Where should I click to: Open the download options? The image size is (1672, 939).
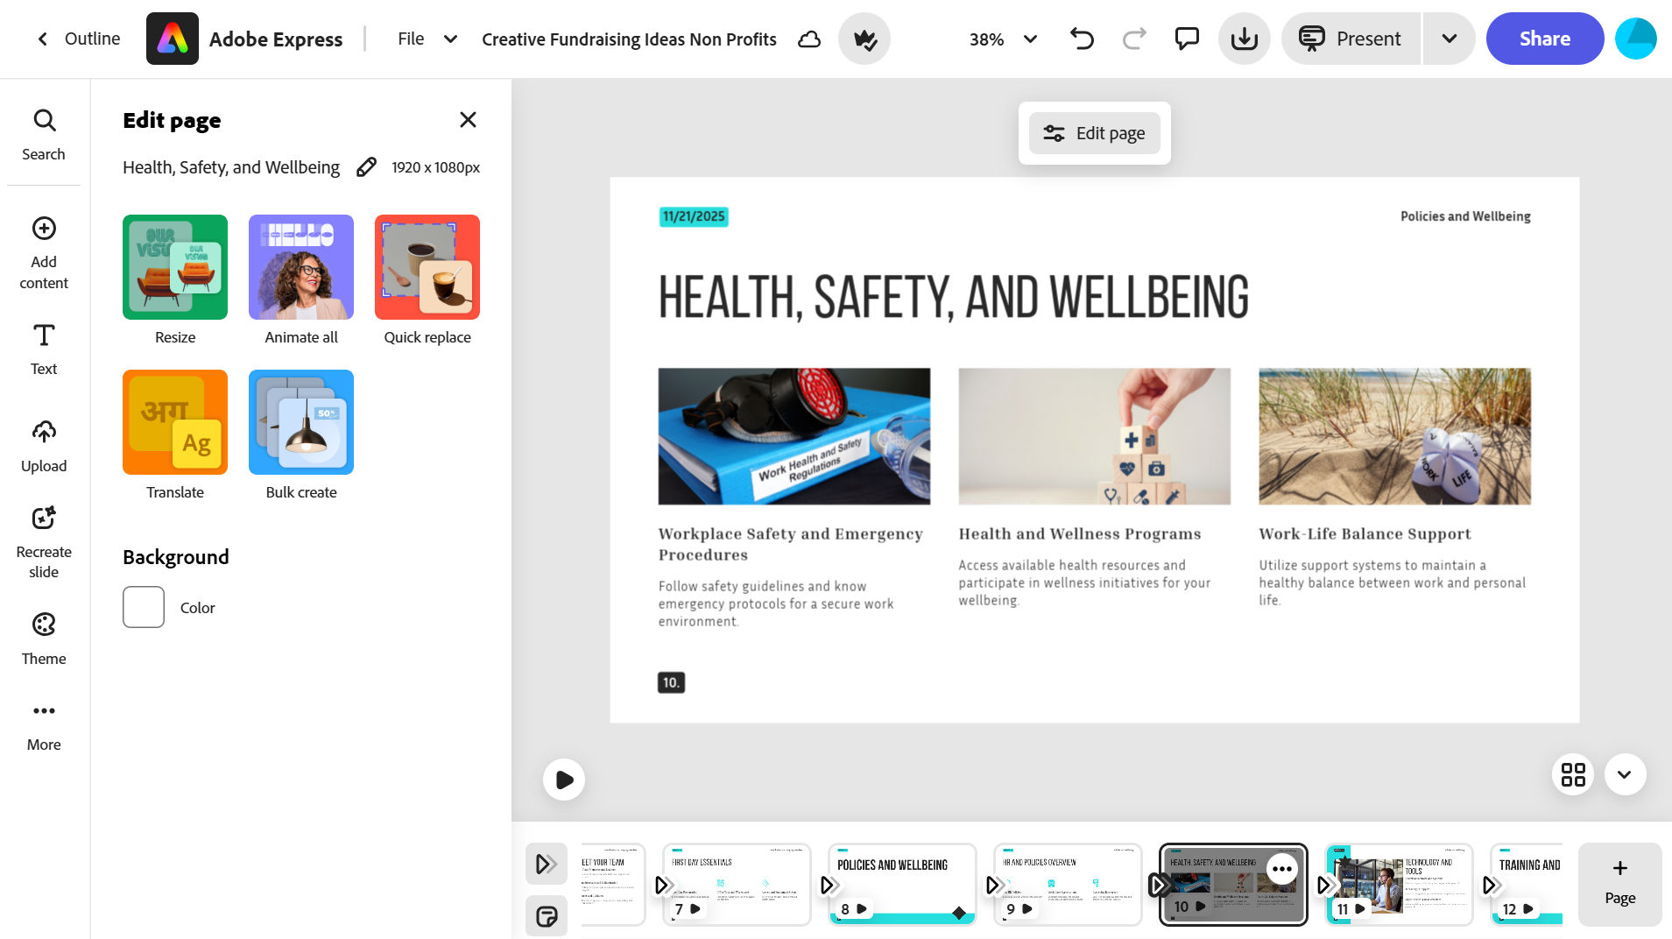tap(1244, 39)
